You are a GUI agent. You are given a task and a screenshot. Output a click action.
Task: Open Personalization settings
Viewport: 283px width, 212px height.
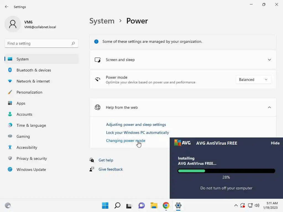[41, 92]
